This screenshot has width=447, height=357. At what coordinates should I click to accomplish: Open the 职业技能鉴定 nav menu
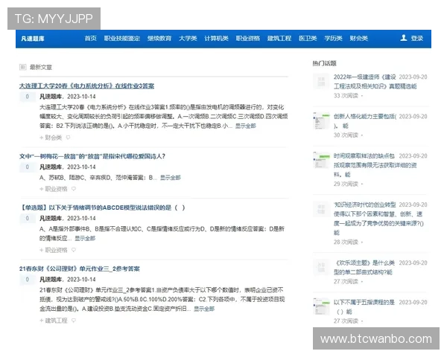point(122,38)
